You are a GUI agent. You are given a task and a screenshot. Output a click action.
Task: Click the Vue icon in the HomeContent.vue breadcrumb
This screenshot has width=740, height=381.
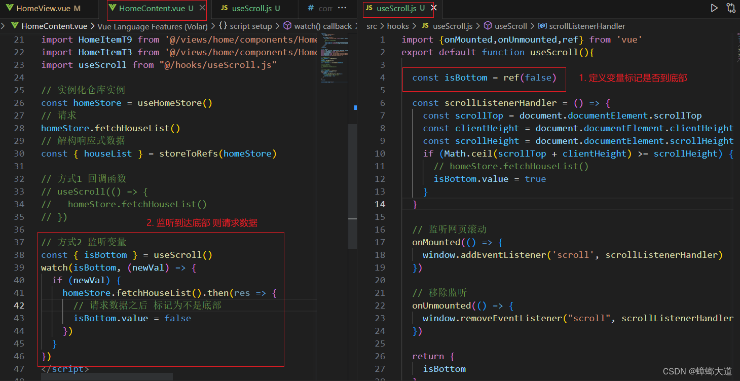tap(14, 26)
